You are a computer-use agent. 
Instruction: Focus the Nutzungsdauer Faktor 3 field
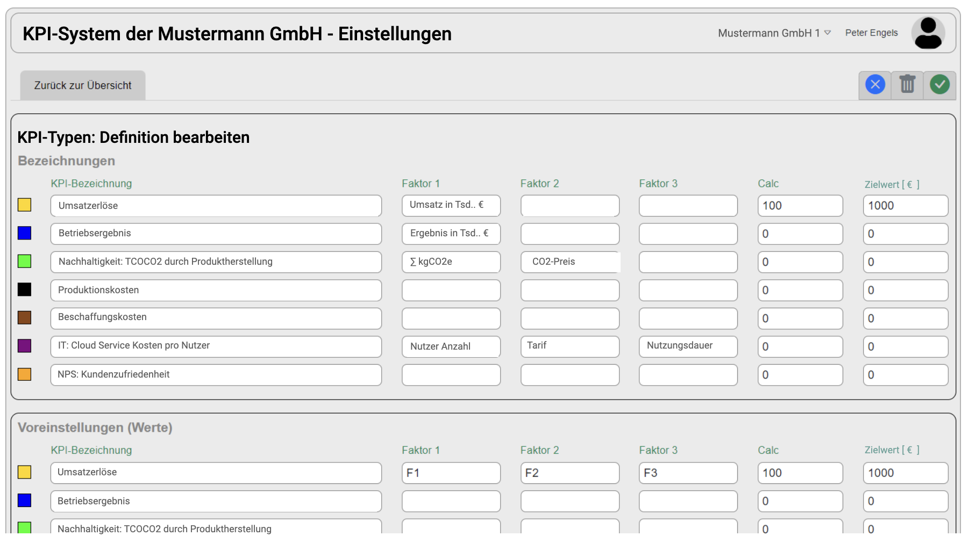tap(688, 346)
